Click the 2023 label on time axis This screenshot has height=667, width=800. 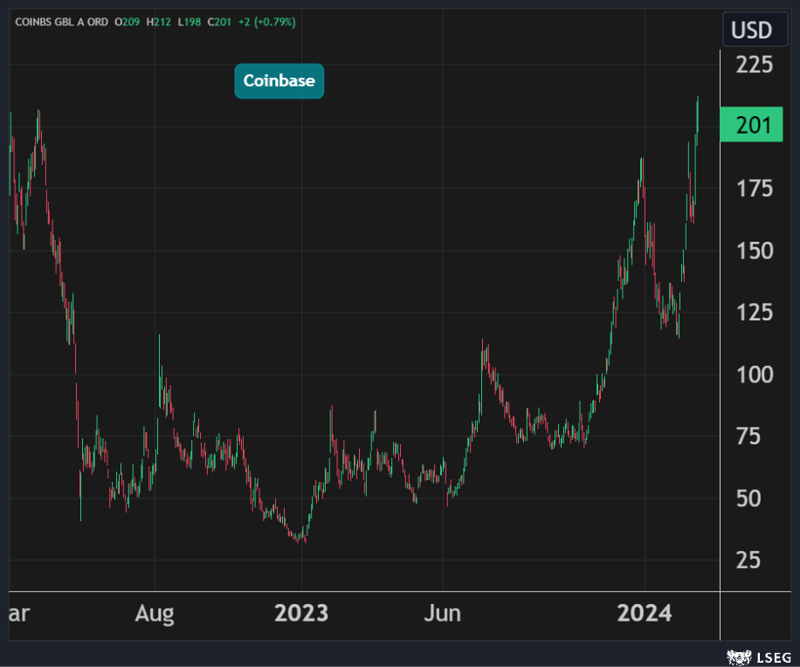click(301, 613)
